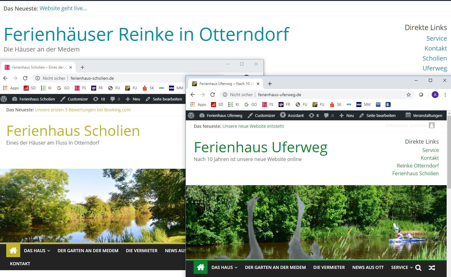Open the Reinke Otterndorf link under Direkte Links
Screen dimensions: 451x277
(418, 166)
